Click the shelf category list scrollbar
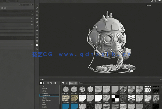This screenshot has width=162, height=109. 60,95
